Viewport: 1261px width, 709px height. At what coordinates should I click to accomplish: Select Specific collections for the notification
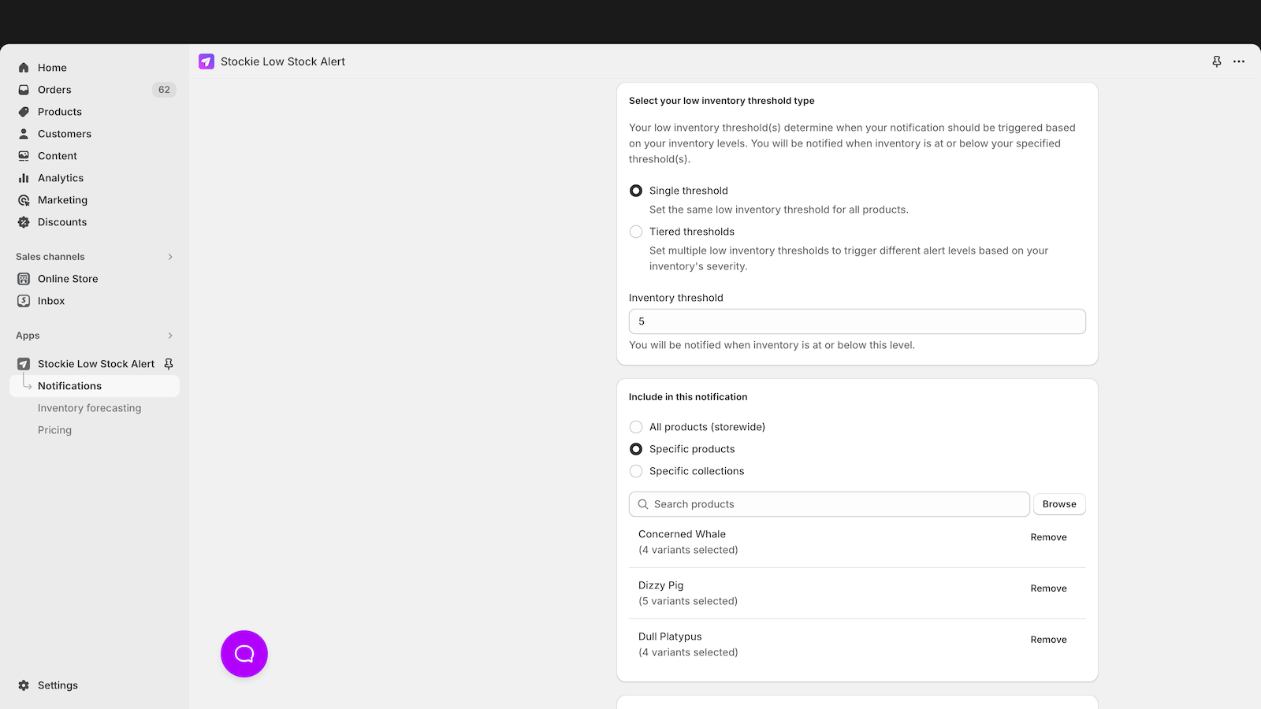pyautogui.click(x=636, y=470)
